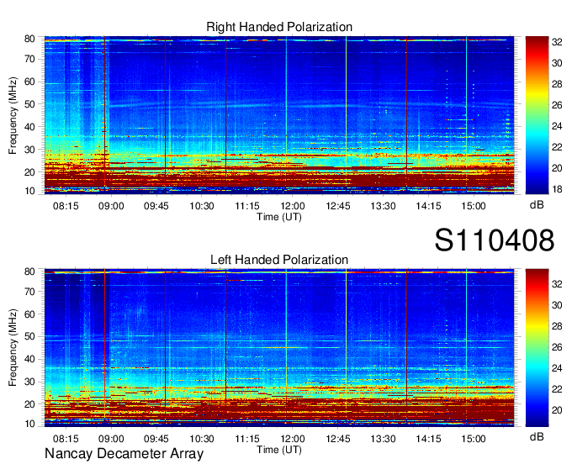The height and width of the screenshot is (464, 572).
Task: Click the Frequency (MHz) label of top plot
Action: coord(13,115)
